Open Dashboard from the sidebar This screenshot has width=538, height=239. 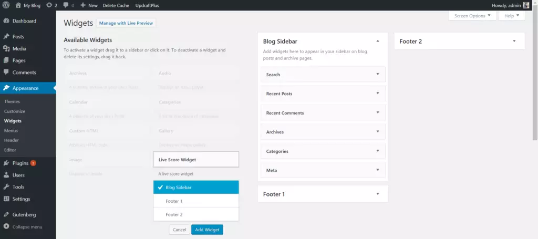pos(24,21)
